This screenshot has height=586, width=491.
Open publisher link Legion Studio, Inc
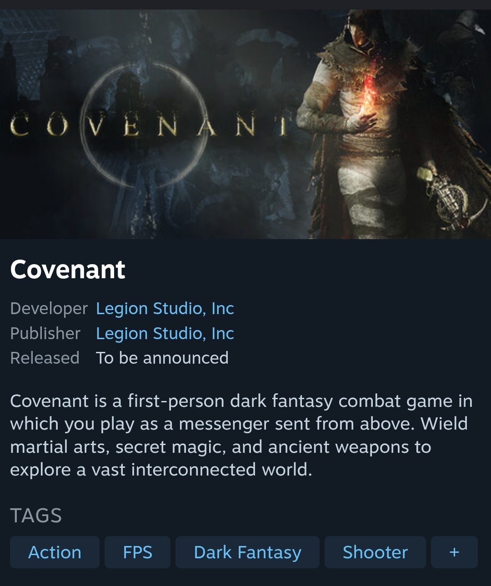[165, 334]
